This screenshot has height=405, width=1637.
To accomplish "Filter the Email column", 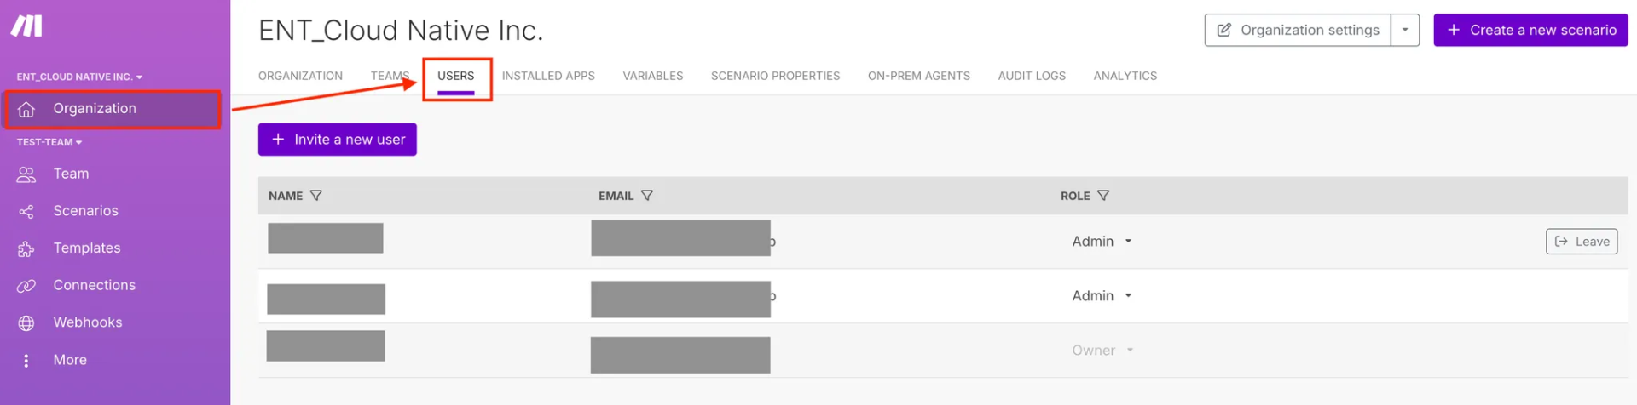I will coord(647,196).
